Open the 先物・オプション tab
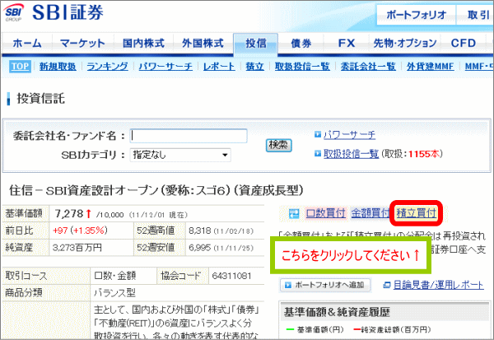 (x=405, y=43)
